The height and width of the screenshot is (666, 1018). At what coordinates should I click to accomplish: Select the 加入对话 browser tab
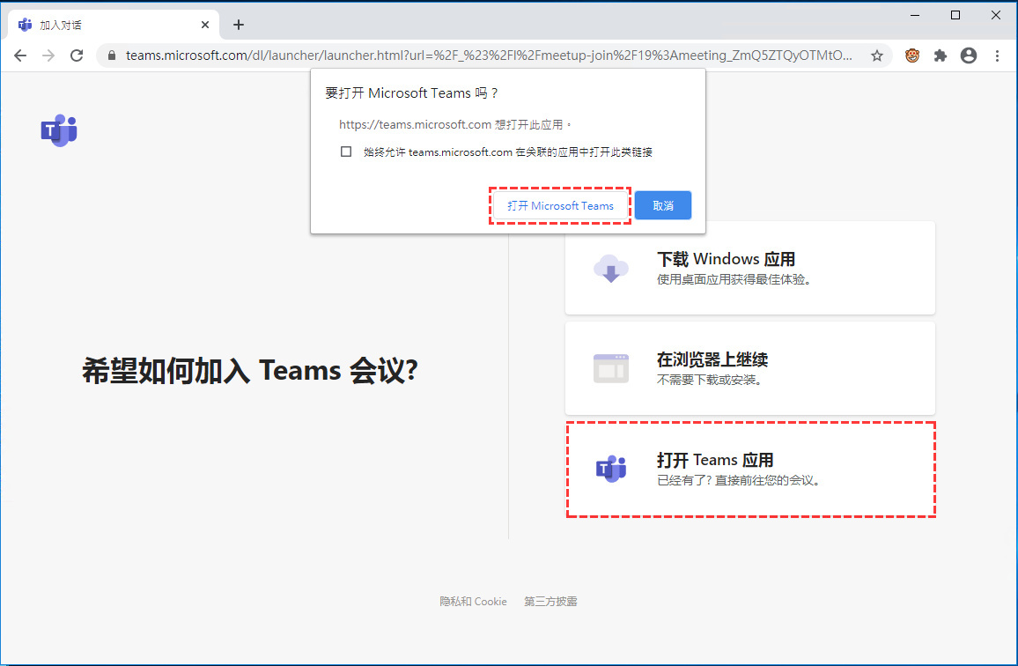114,25
